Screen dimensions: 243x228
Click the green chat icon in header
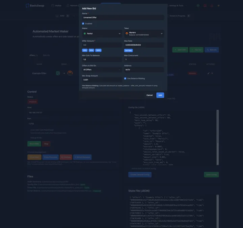point(198,6)
